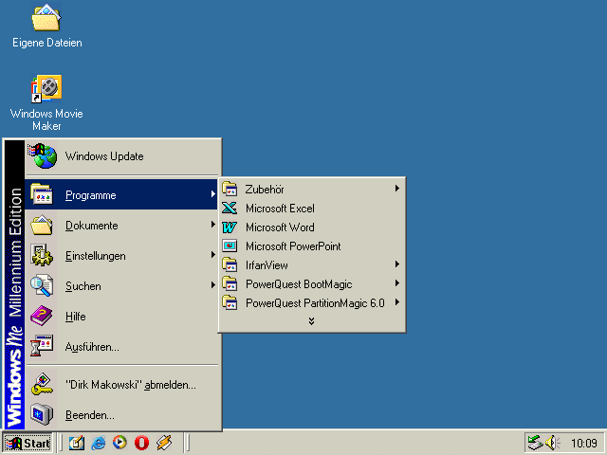The width and height of the screenshot is (607, 455).
Task: Click the quick launch toolbar grip handle
Action: pos(61,443)
